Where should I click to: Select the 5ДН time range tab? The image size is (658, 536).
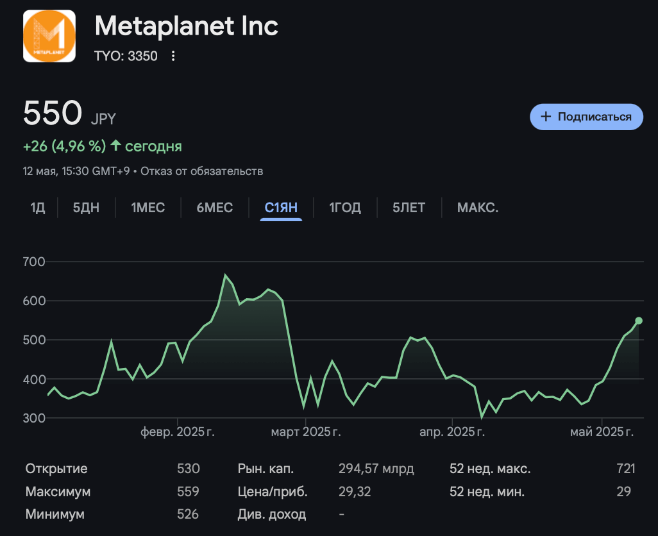pos(86,208)
